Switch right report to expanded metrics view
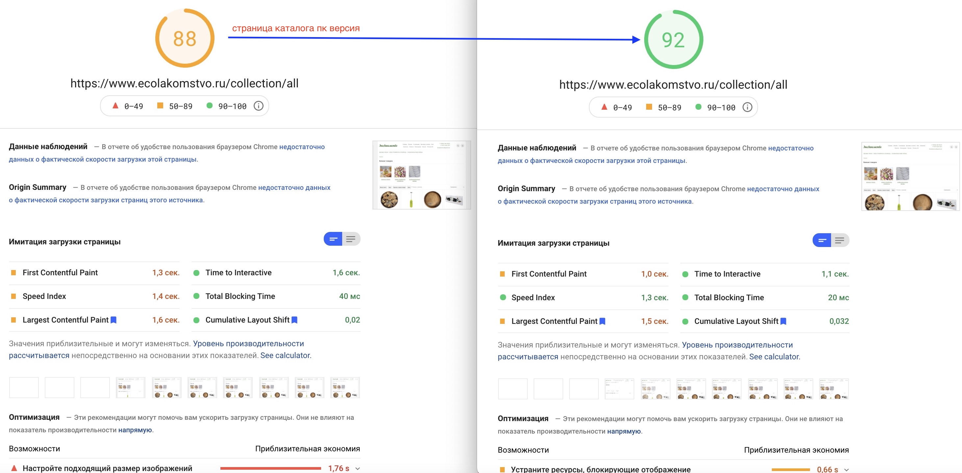The height and width of the screenshot is (473, 962). (x=840, y=240)
